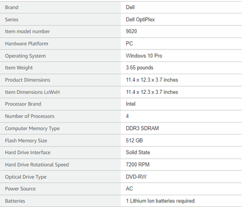The height and width of the screenshot is (207, 242).
Task: Select the Power Source label
Action: tap(20, 188)
